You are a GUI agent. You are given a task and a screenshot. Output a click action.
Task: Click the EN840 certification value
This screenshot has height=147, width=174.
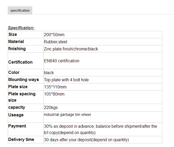tap(61, 61)
